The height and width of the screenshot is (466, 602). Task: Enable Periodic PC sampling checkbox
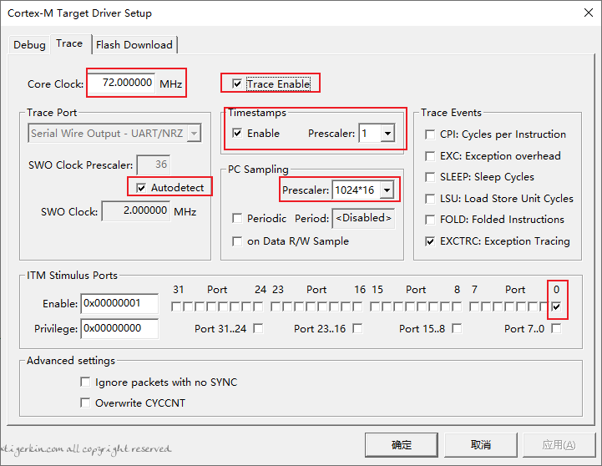237,219
